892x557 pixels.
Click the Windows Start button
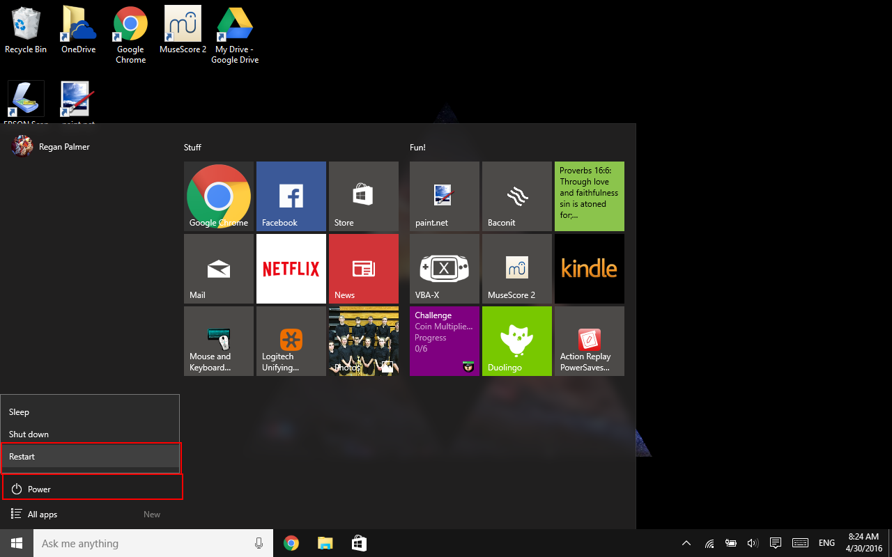17,543
